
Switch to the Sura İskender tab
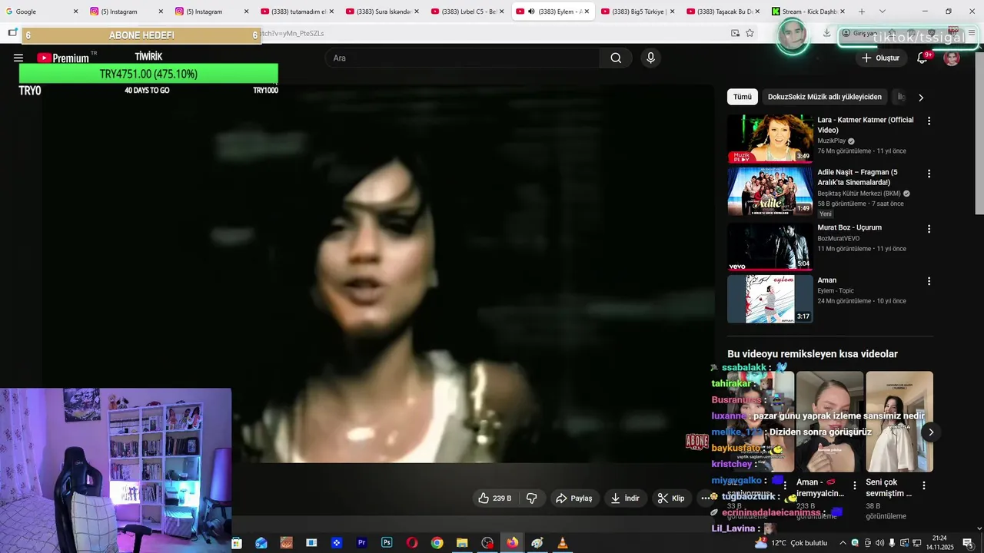(382, 12)
